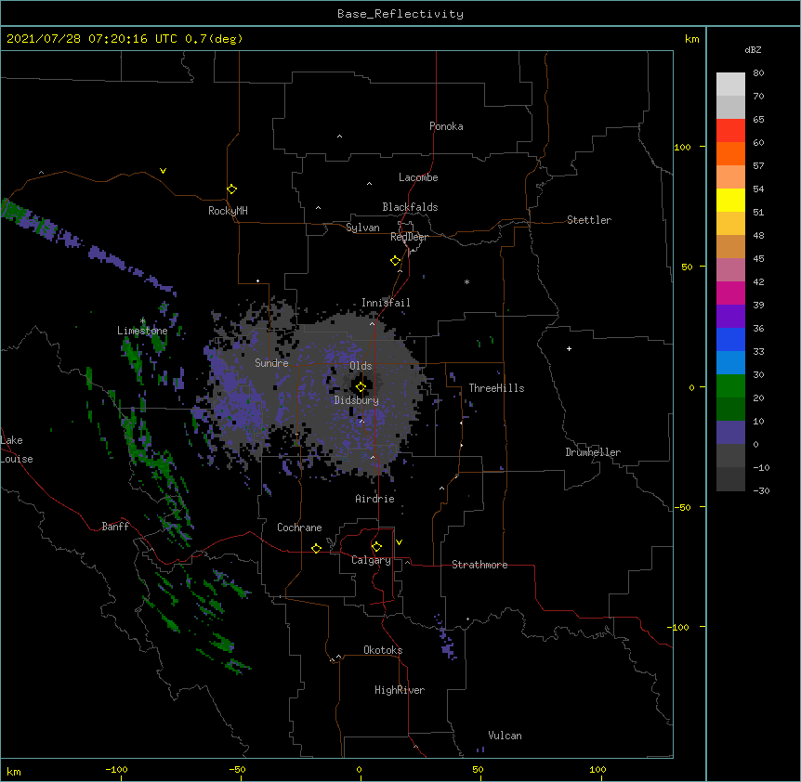Image resolution: width=801 pixels, height=782 pixels.
Task: Select the blue 33-36 dBZ legend swatch
Action: tap(730, 339)
